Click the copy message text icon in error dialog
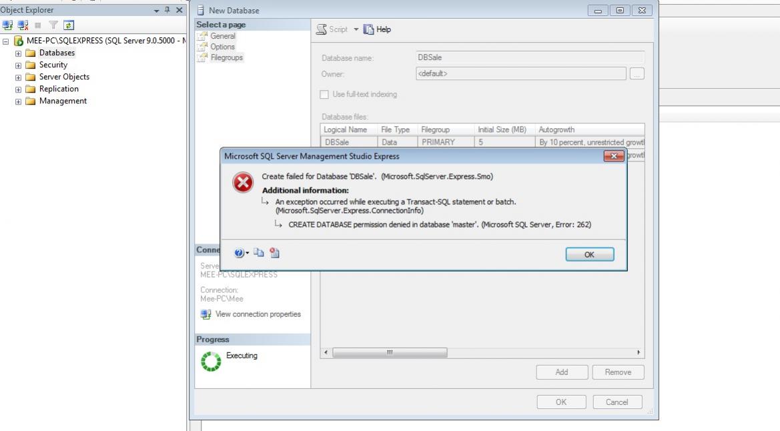 (x=259, y=253)
